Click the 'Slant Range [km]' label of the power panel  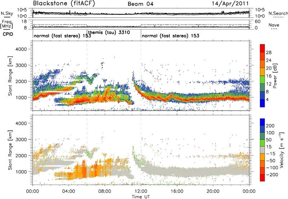click(x=10, y=76)
